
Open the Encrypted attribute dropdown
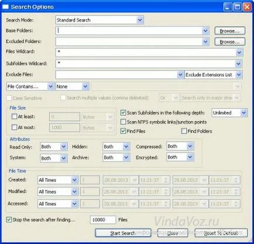(180, 157)
